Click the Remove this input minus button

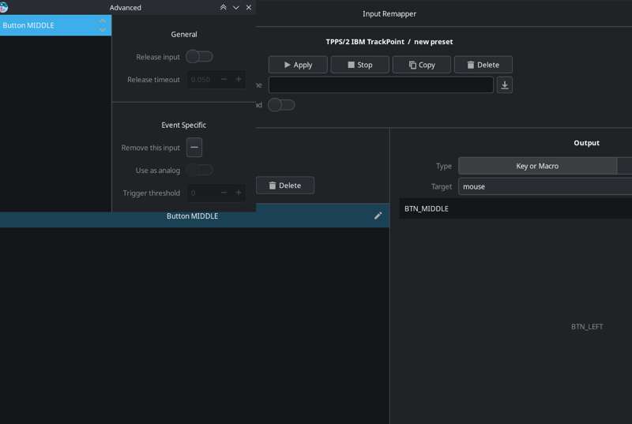(194, 148)
